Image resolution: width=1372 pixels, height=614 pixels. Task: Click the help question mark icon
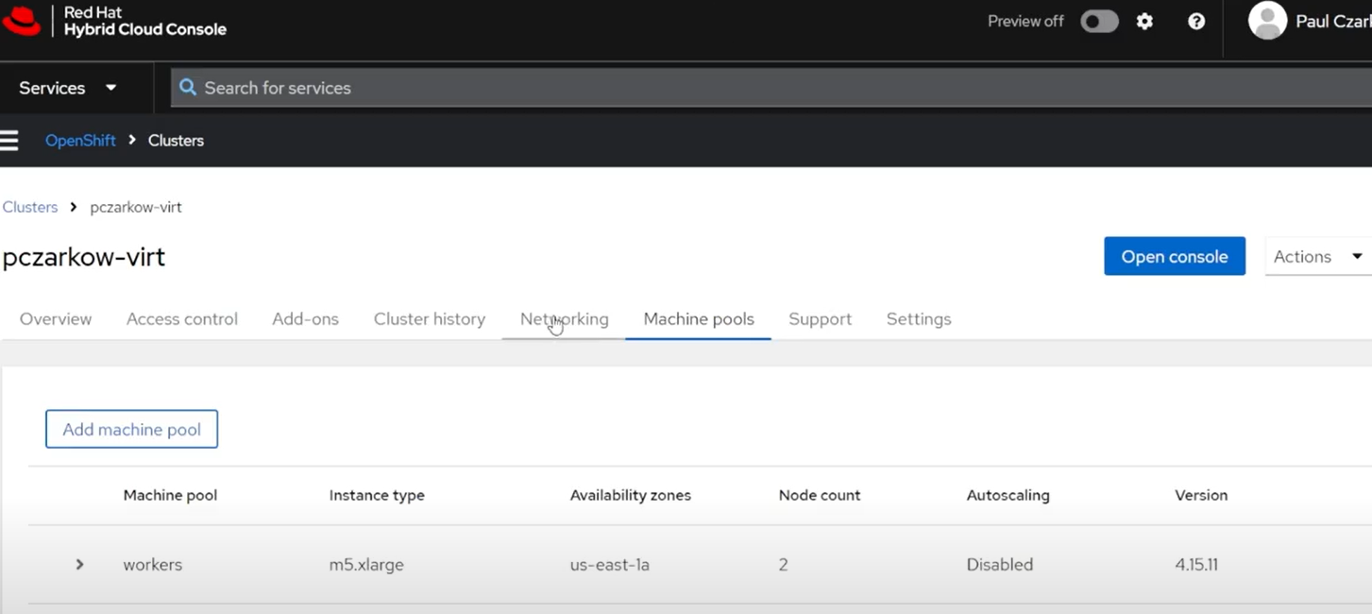coord(1195,22)
